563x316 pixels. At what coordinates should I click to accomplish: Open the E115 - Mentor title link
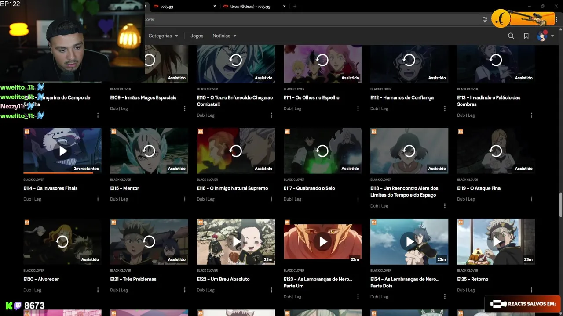(x=124, y=188)
